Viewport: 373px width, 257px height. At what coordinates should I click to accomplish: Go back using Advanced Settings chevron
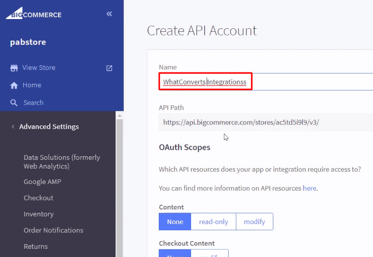pos(13,126)
